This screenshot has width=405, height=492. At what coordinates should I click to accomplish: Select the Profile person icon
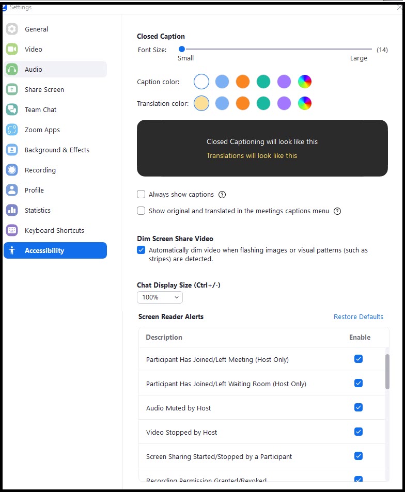click(x=12, y=190)
